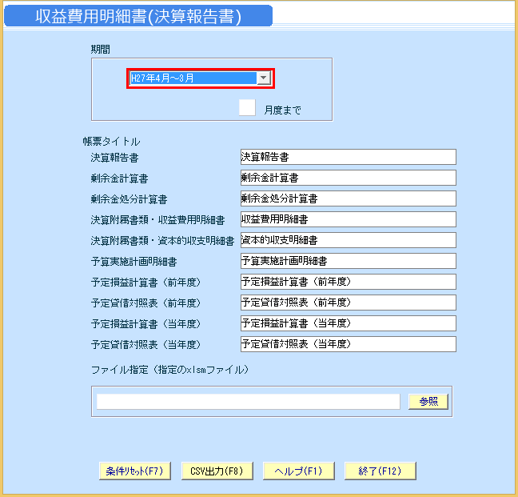Click the 決算附属書類・資本的収支明細書 row label
This screenshot has height=497, width=518.
(162, 241)
